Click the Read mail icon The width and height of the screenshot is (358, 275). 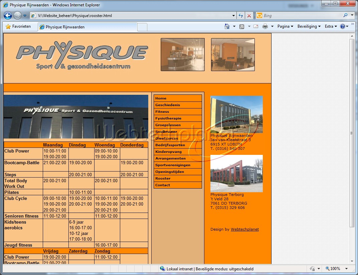click(x=256, y=26)
